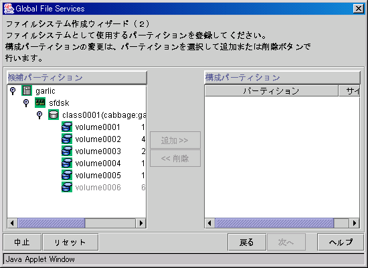Click the volume0003 volume icon

67,151
